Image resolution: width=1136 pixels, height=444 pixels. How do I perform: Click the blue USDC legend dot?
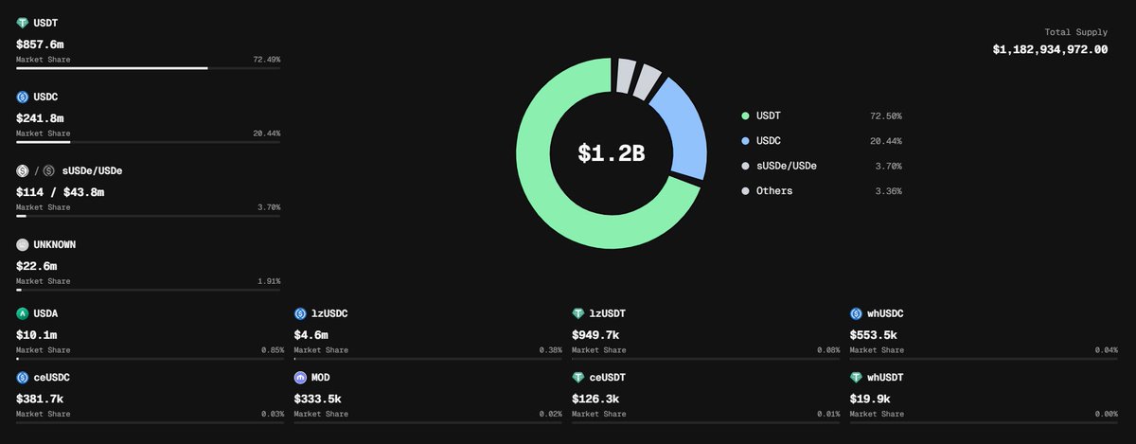746,141
